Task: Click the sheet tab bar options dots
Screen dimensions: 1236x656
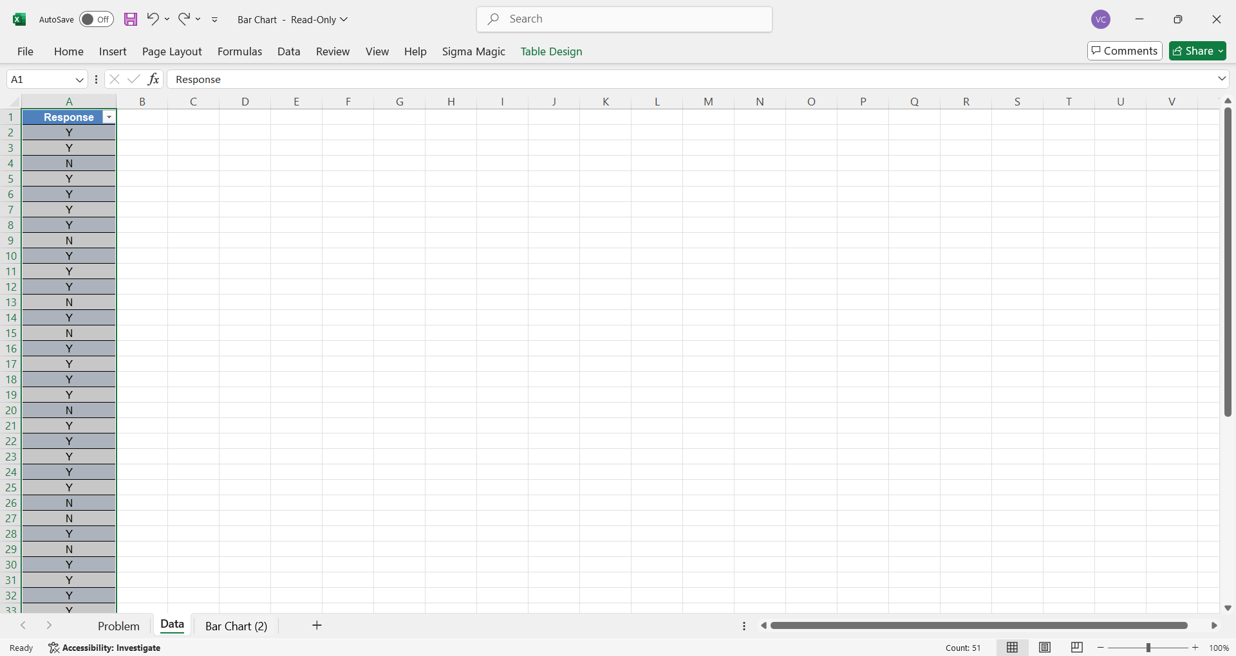Action: (744, 626)
